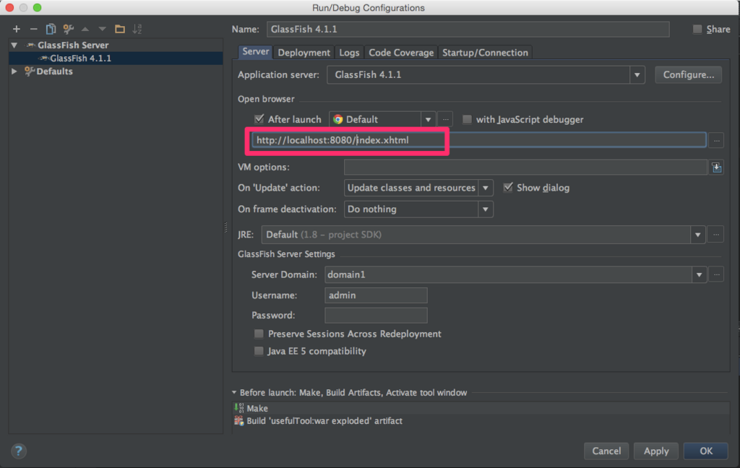Click the Username field

[376, 295]
